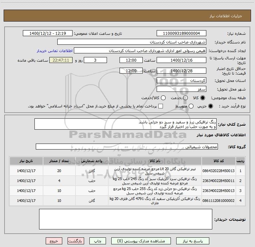This screenshot has height=247, width=255.
Task: Select the 'جزیی' purchase type radio
Action: tap(210, 106)
